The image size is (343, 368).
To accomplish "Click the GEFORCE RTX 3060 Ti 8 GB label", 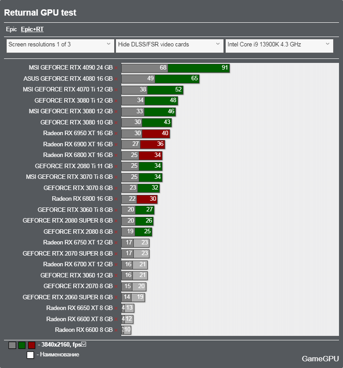I will coord(75,210).
